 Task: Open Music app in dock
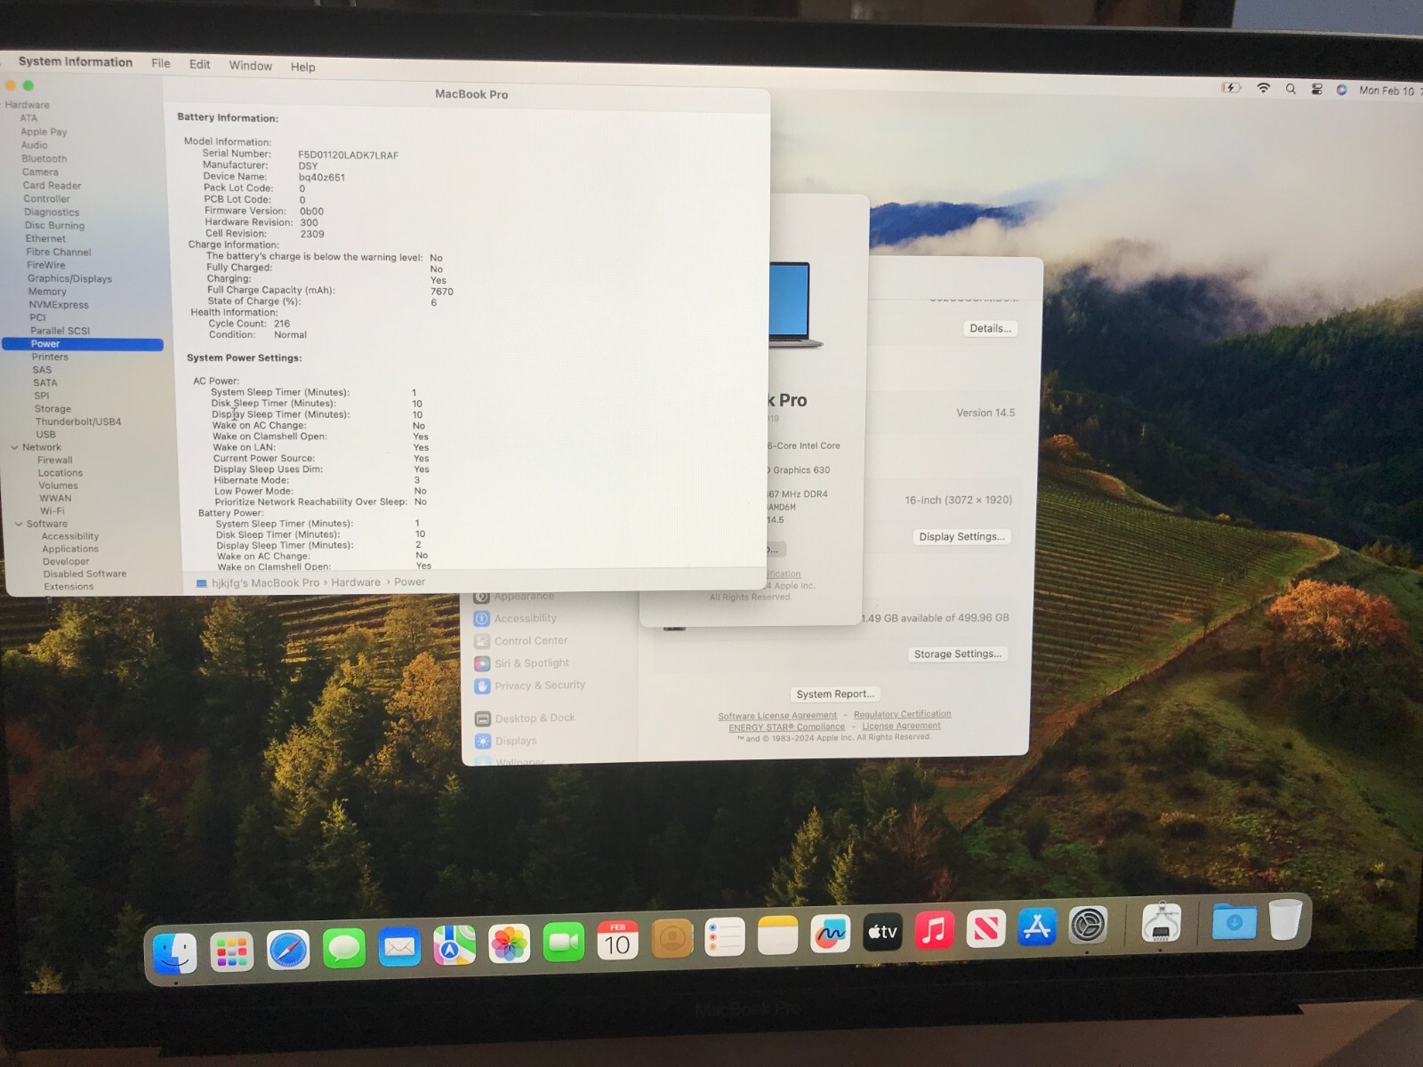point(935,931)
